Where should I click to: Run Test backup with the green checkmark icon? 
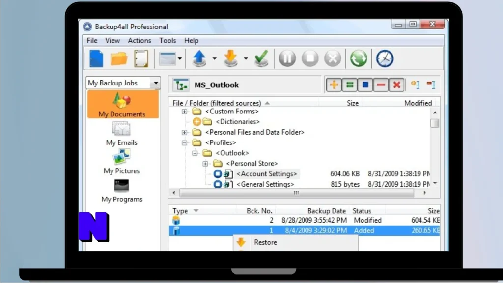[261, 58]
